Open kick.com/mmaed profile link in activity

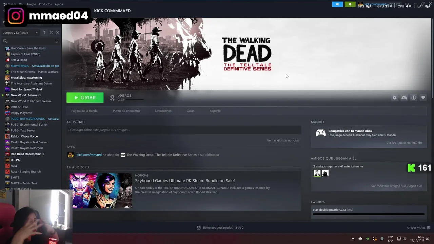(x=89, y=155)
